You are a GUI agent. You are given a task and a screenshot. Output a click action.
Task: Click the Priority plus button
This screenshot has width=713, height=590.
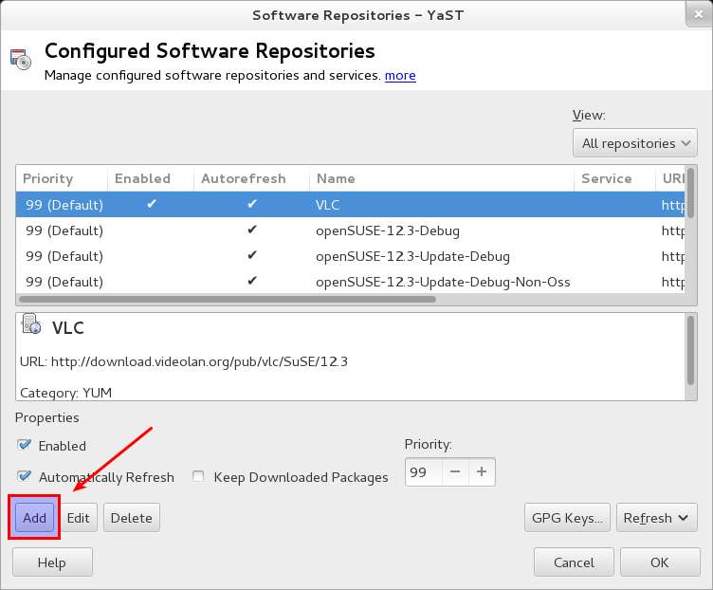pyautogui.click(x=482, y=471)
